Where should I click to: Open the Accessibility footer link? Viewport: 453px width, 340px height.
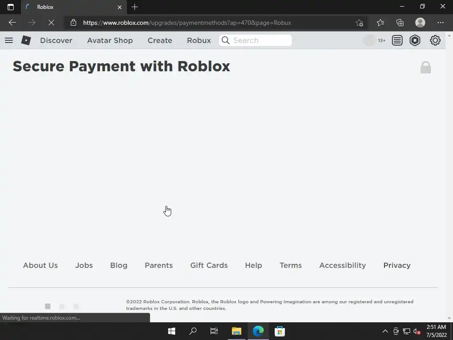pyautogui.click(x=343, y=265)
